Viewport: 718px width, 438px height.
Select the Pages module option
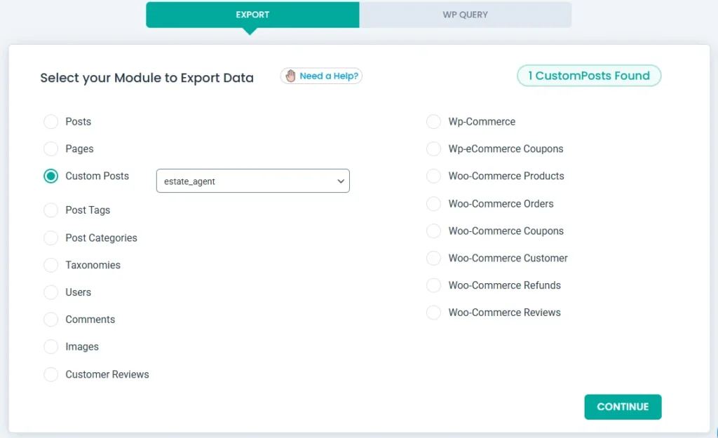(x=51, y=149)
